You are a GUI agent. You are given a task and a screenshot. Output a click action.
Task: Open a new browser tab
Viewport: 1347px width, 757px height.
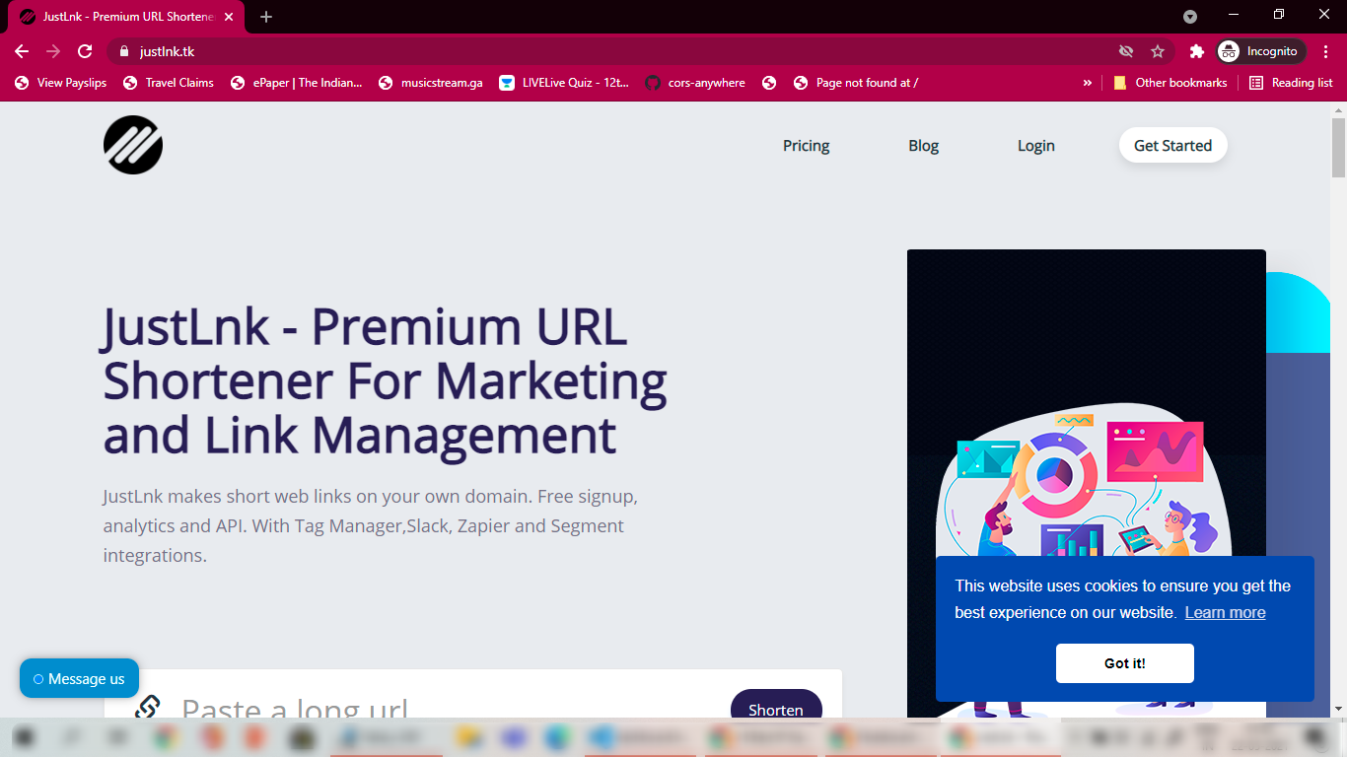(x=266, y=17)
